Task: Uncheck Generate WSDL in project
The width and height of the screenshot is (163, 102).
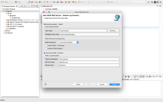Action: 45,53
